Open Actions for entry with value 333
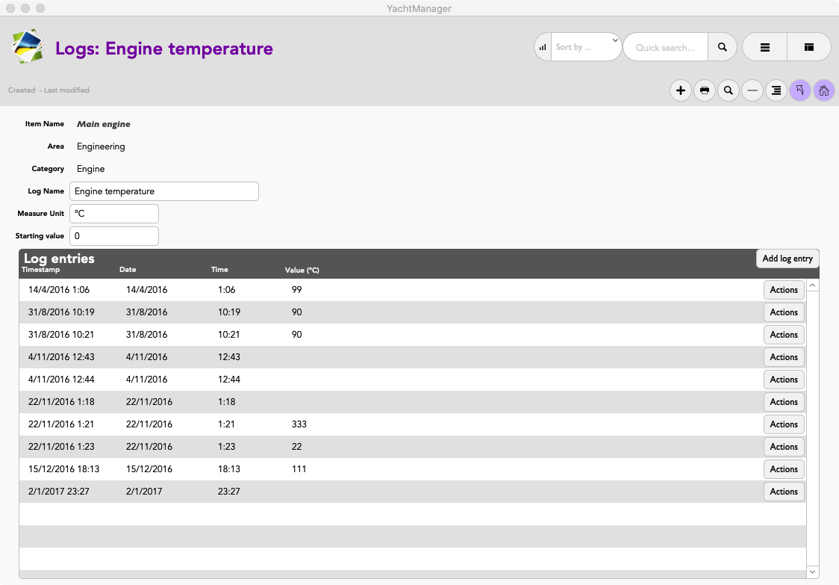Image resolution: width=839 pixels, height=585 pixels. coord(784,424)
